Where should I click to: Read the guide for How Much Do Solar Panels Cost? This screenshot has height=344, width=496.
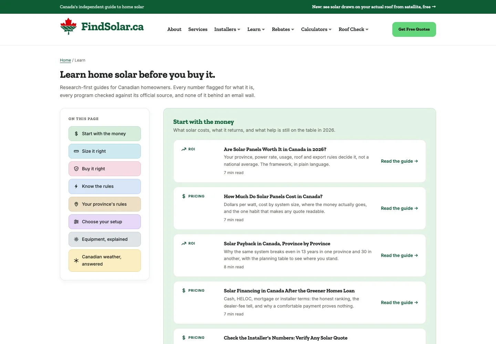tap(400, 208)
